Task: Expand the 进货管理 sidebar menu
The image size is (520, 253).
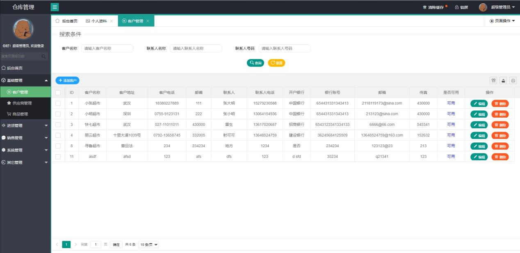Action: pyautogui.click(x=25, y=125)
